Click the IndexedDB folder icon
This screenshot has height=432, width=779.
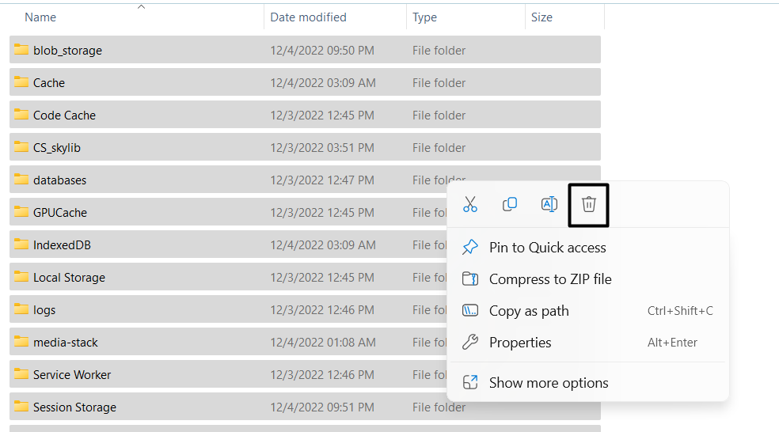(21, 244)
